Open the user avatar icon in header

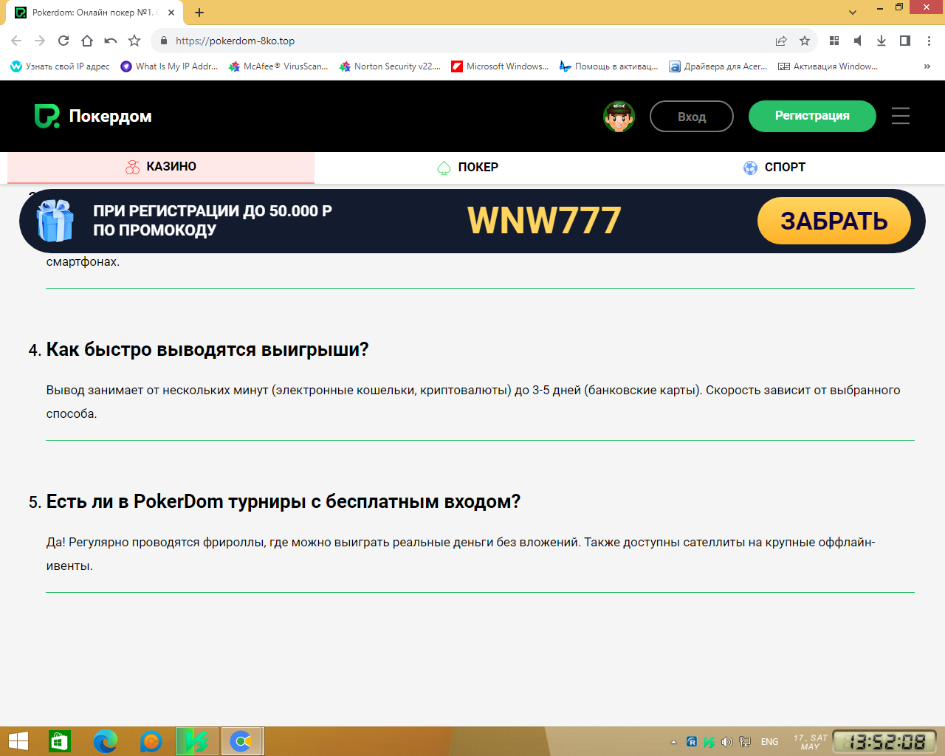619,116
